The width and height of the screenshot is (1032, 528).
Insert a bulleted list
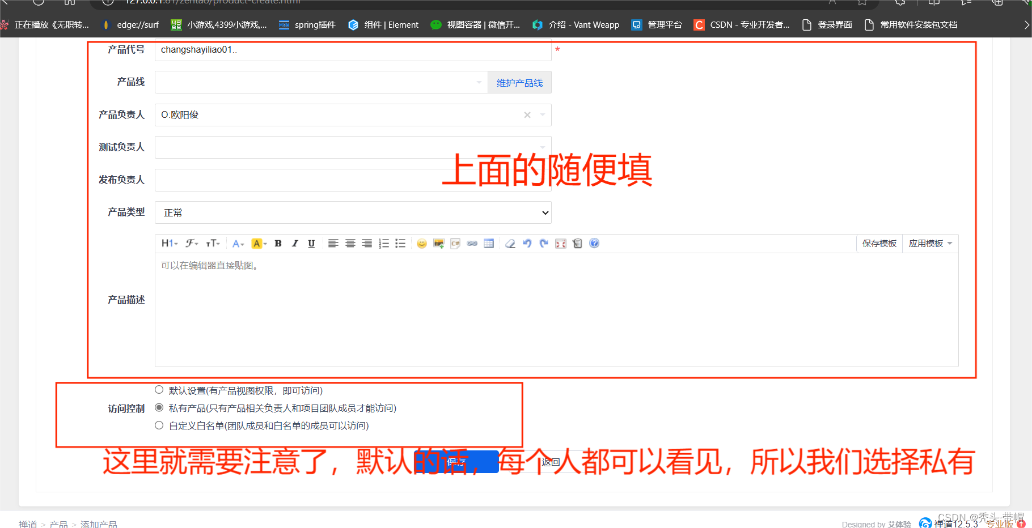[400, 244]
